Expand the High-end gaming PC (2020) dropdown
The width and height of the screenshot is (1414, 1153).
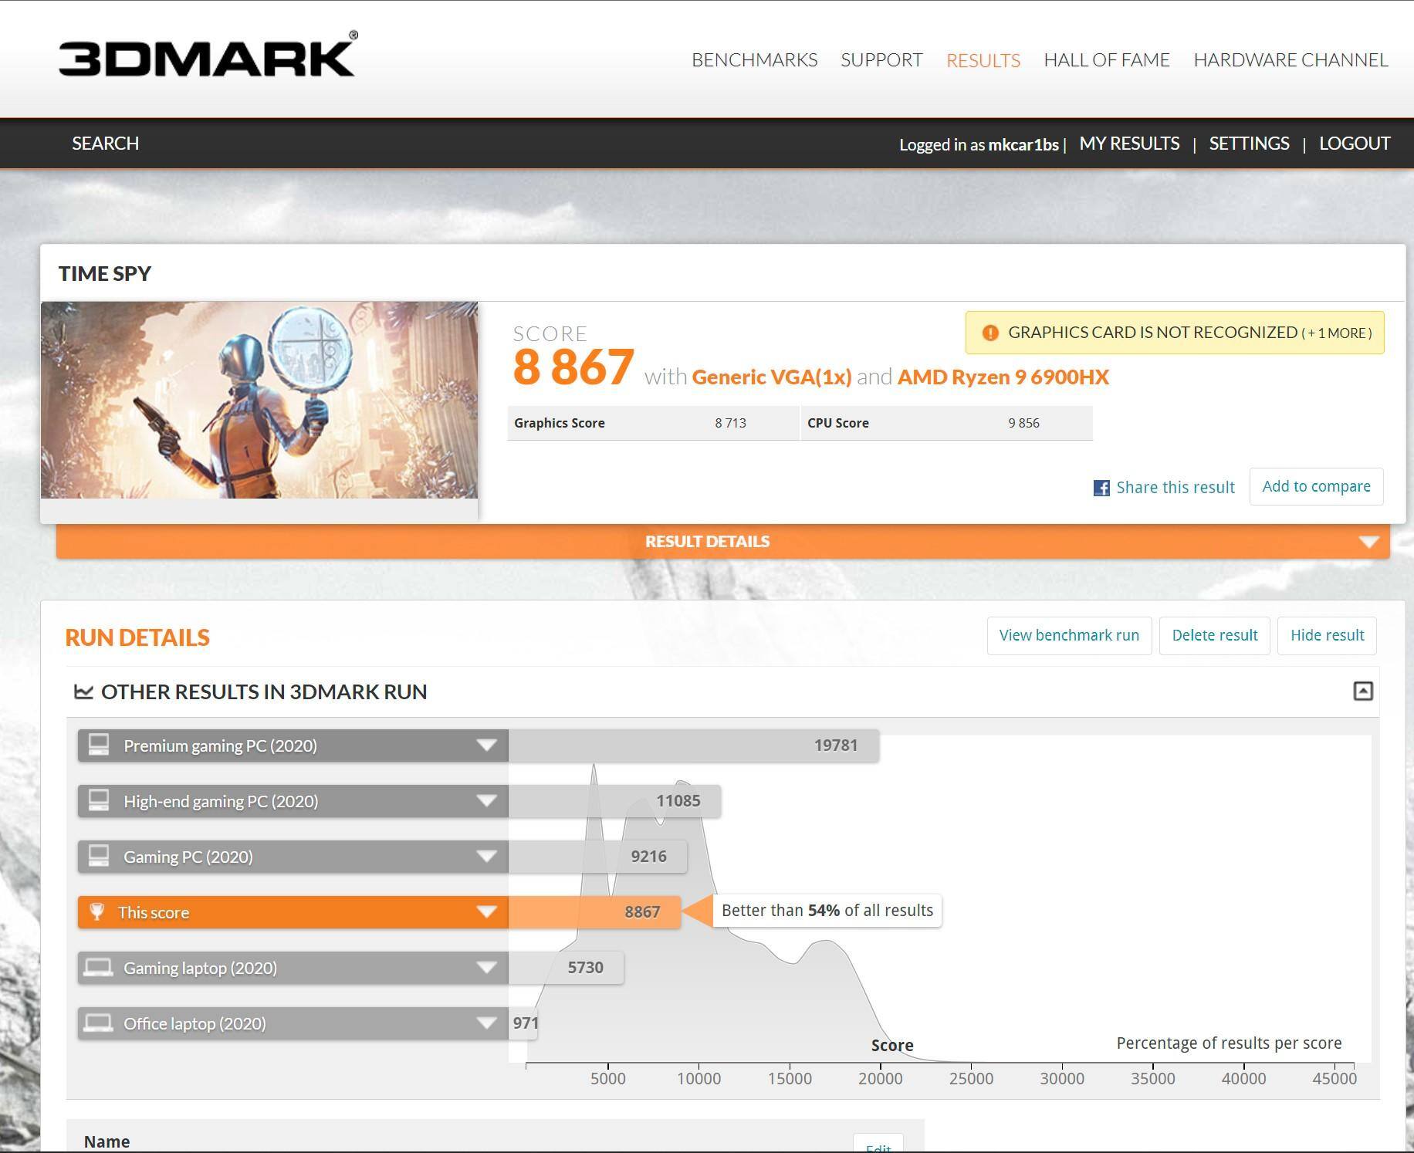pos(486,800)
